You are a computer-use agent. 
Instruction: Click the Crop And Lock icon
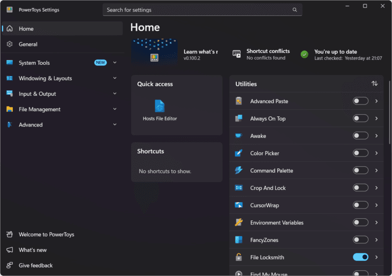(x=239, y=188)
